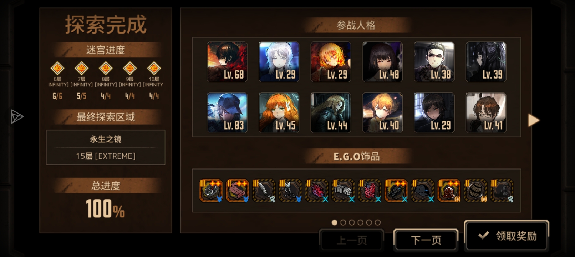Select the Lv. 48 dark-haired identity portrait
This screenshot has width=575, height=257.
(x=382, y=62)
